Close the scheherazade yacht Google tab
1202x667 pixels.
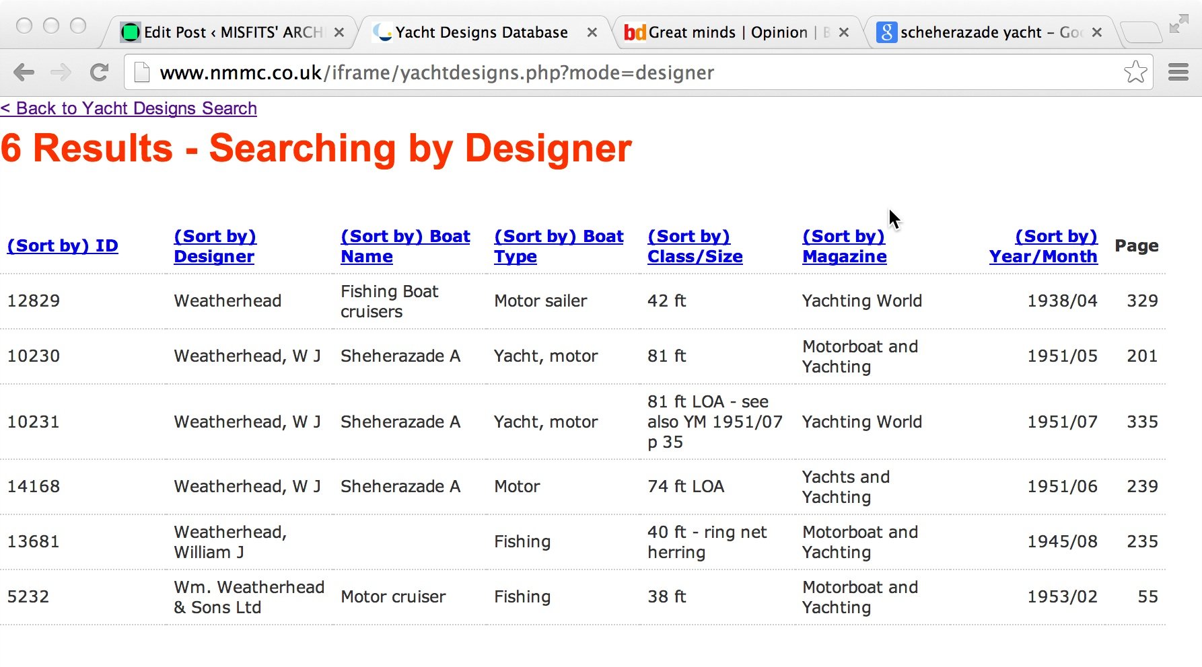click(x=1097, y=32)
